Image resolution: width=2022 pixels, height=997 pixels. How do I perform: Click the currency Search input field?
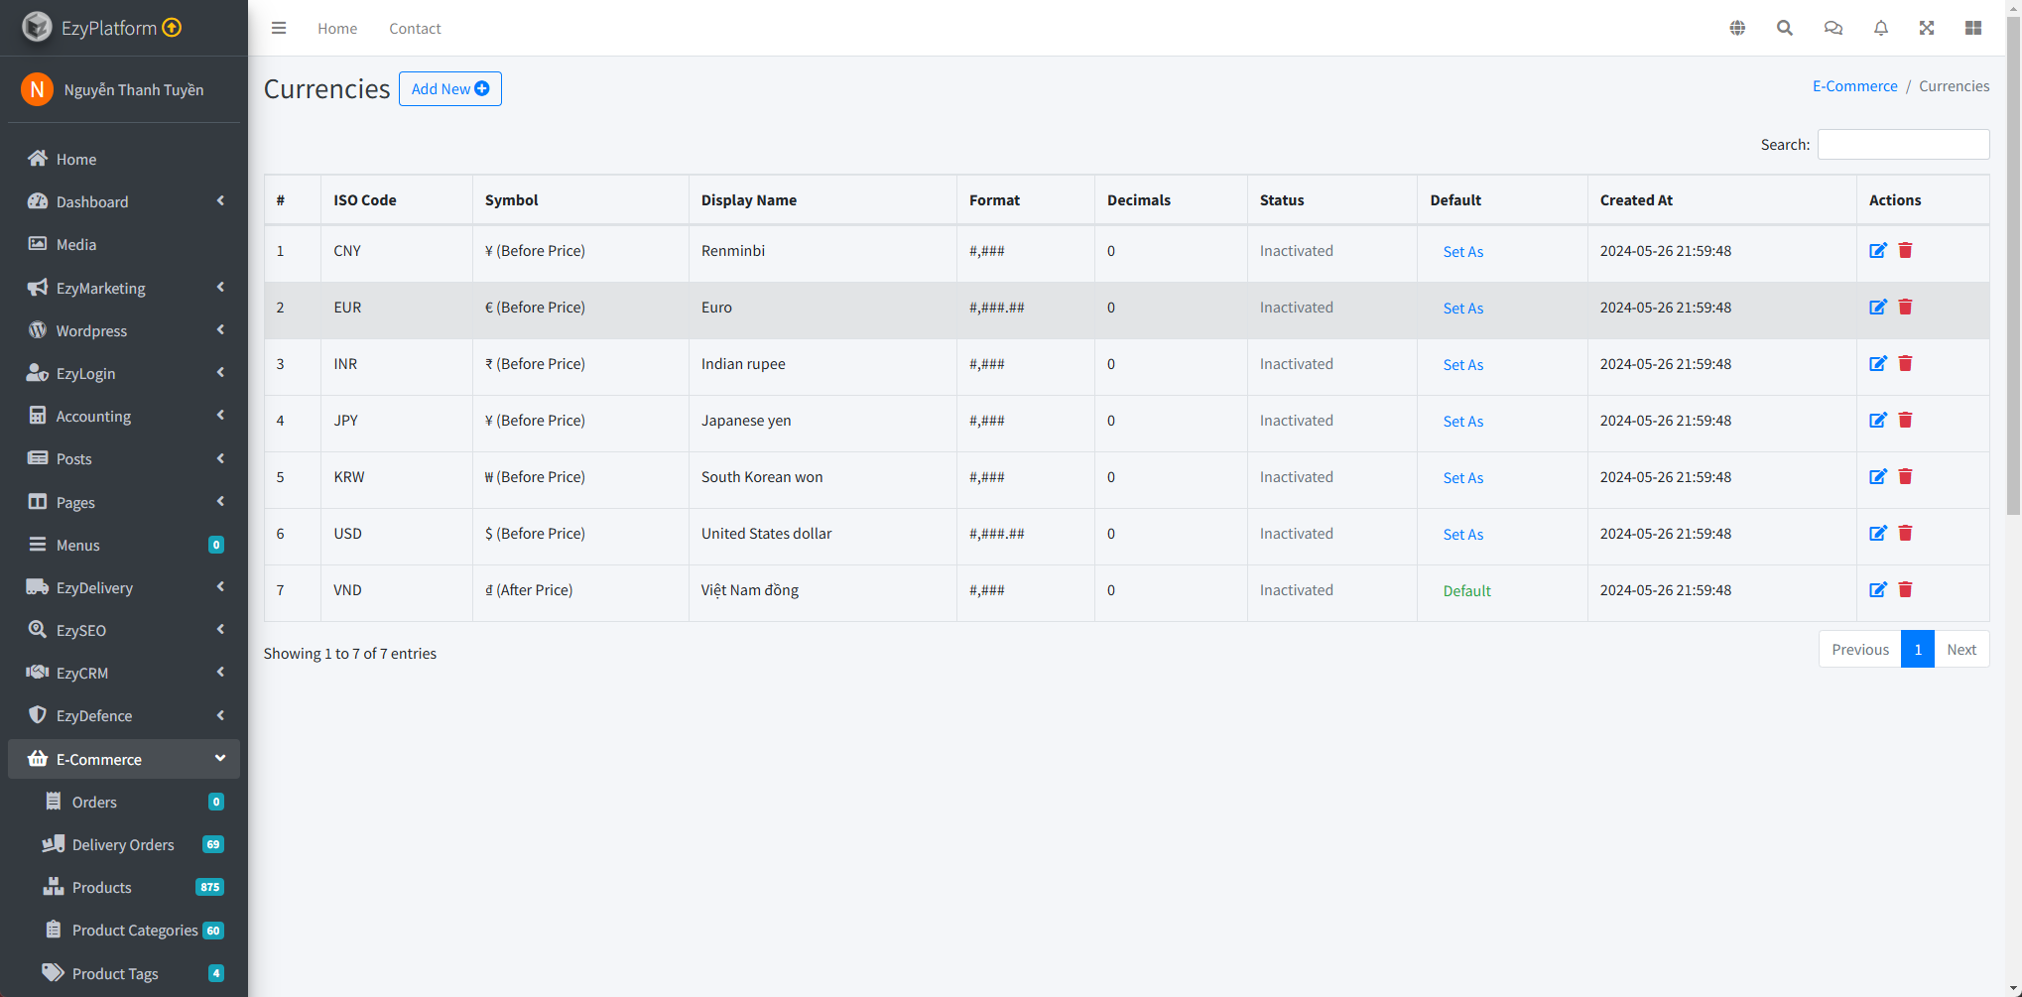[1902, 145]
